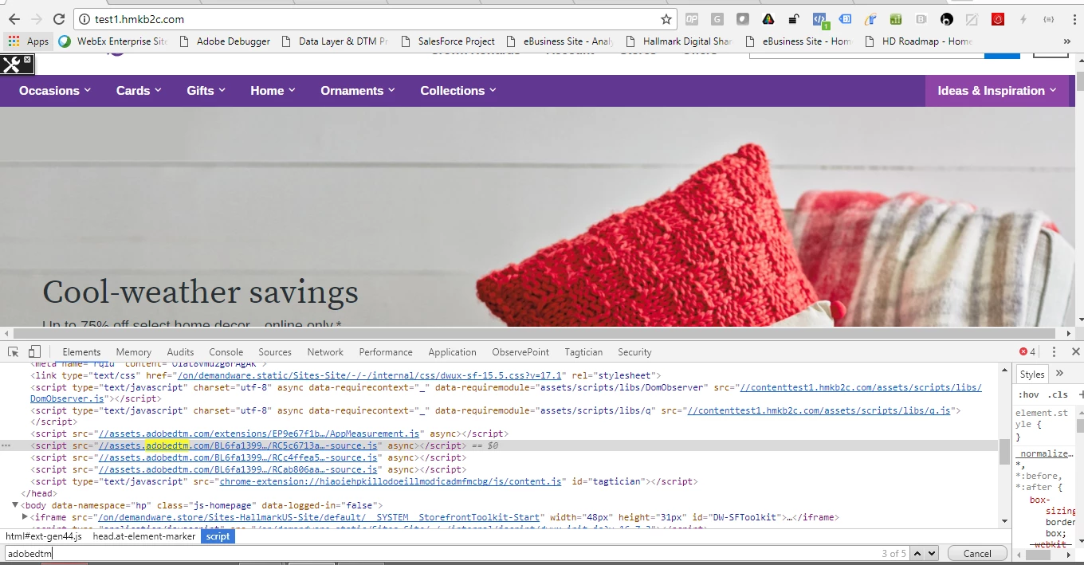Viewport: 1084px width, 565px height.
Task: Collapse the body element node triangle
Action: coord(15,505)
